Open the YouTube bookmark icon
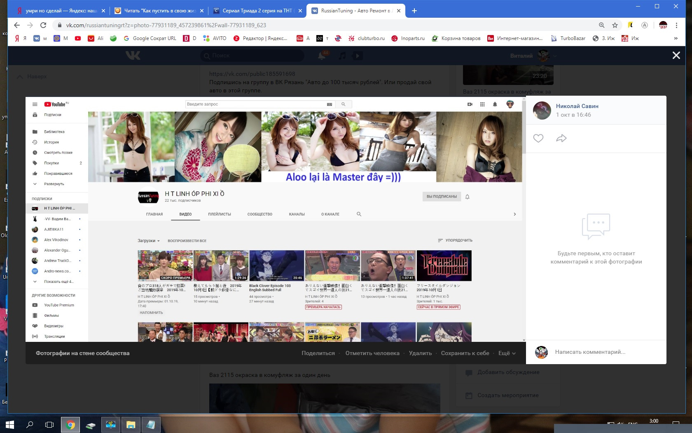The width and height of the screenshot is (692, 433). pyautogui.click(x=78, y=38)
